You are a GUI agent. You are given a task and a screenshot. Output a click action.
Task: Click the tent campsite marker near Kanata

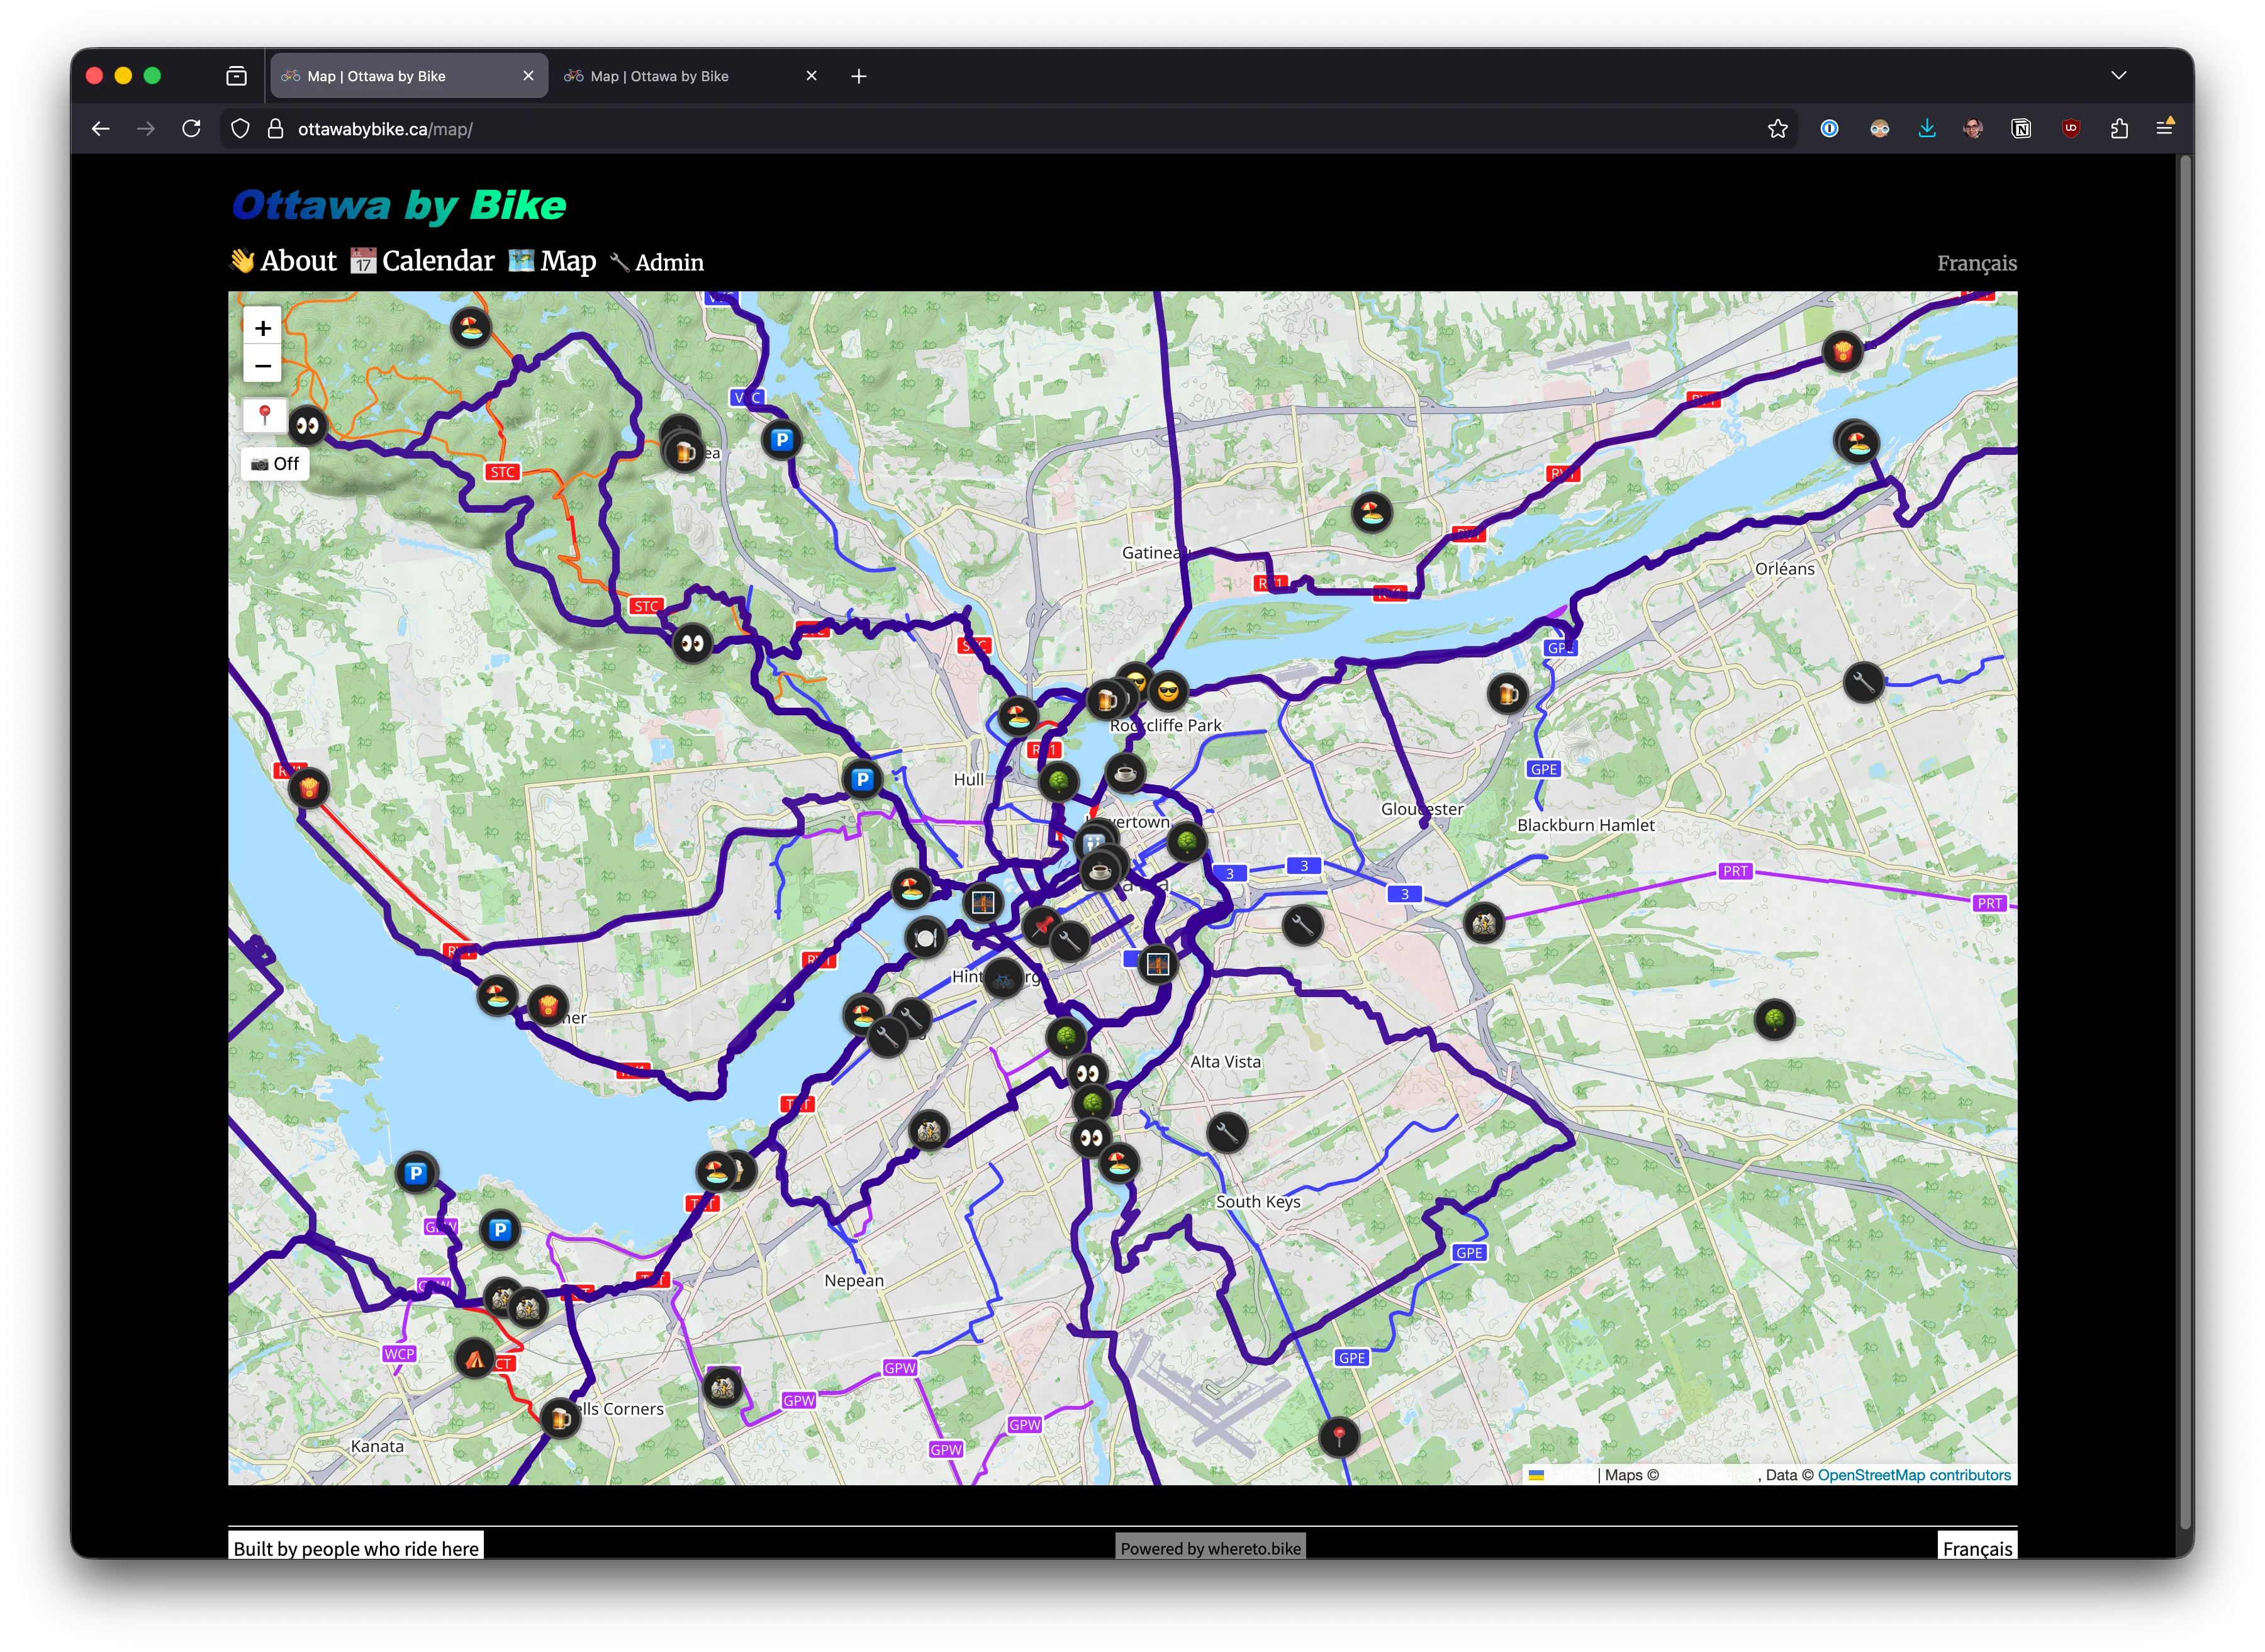pos(474,1358)
